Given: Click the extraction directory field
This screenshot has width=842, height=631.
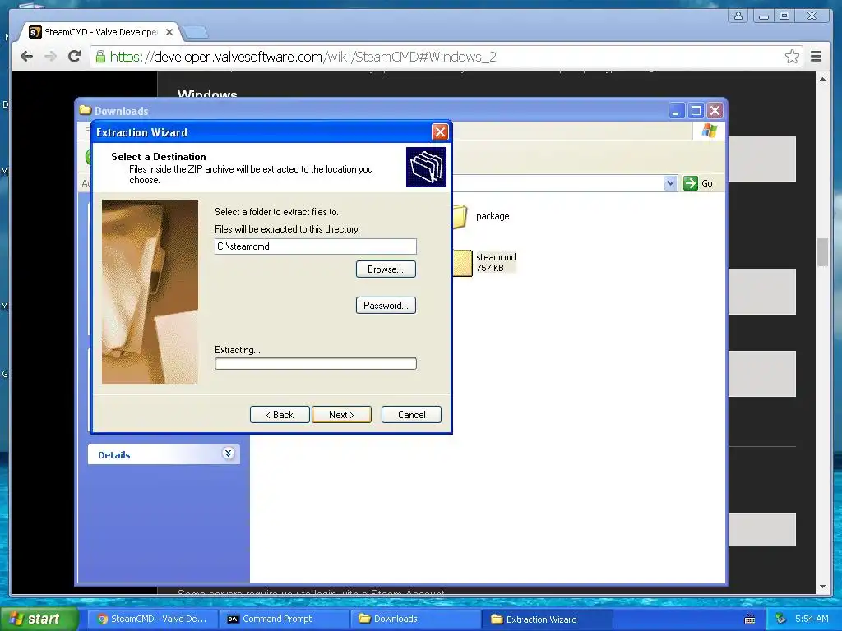Looking at the screenshot, I should (x=315, y=246).
